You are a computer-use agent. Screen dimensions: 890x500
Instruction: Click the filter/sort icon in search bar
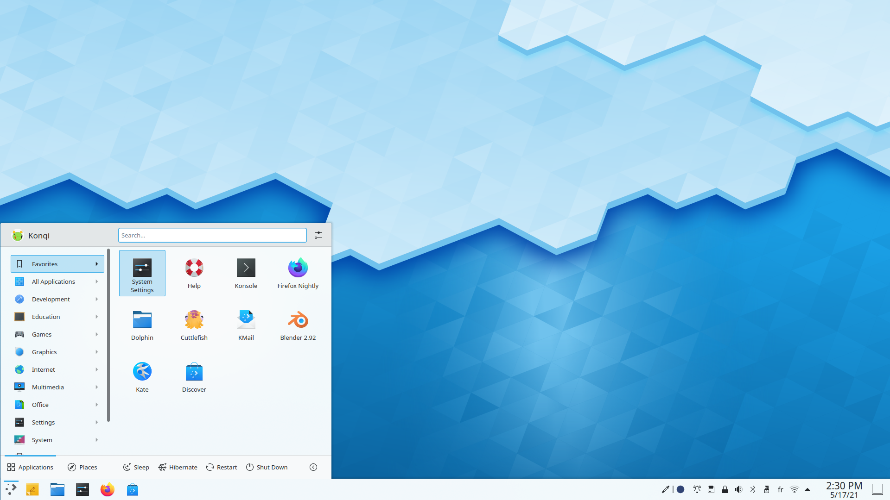318,235
